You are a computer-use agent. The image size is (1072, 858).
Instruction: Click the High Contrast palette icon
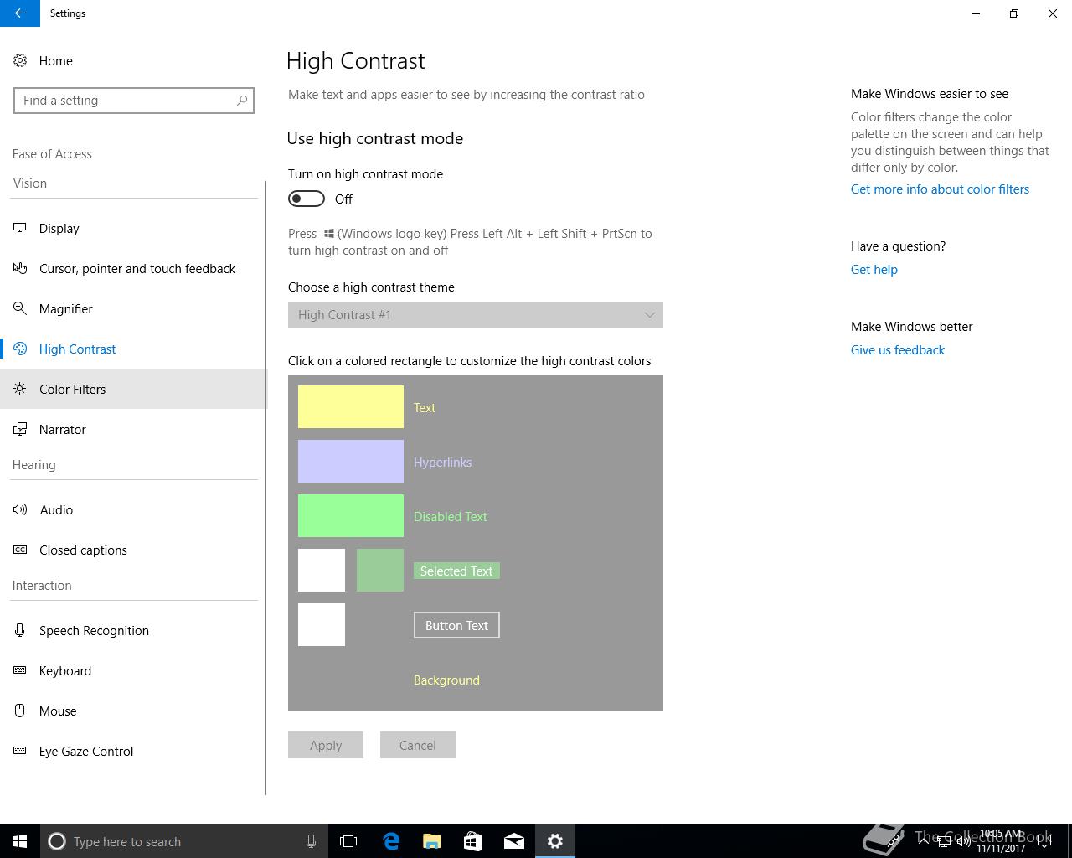point(20,349)
